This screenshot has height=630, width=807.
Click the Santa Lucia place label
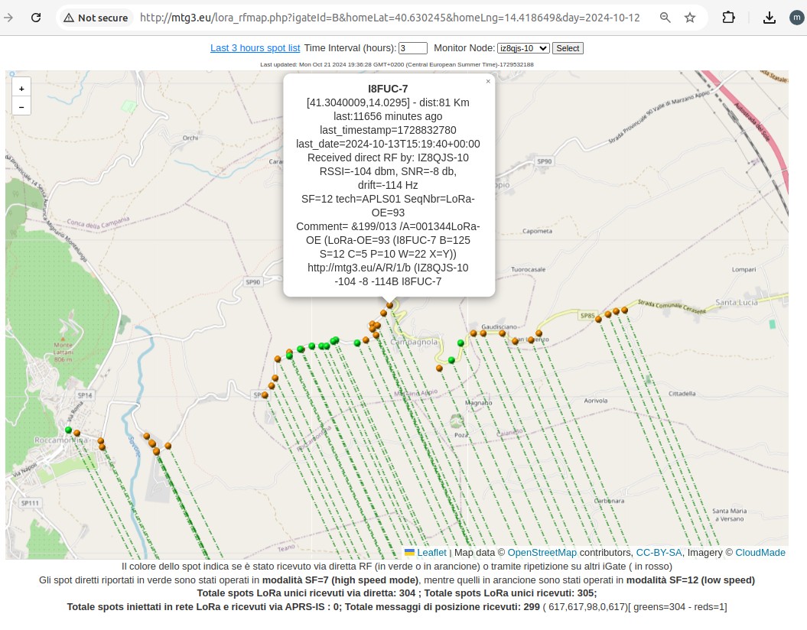click(x=737, y=303)
